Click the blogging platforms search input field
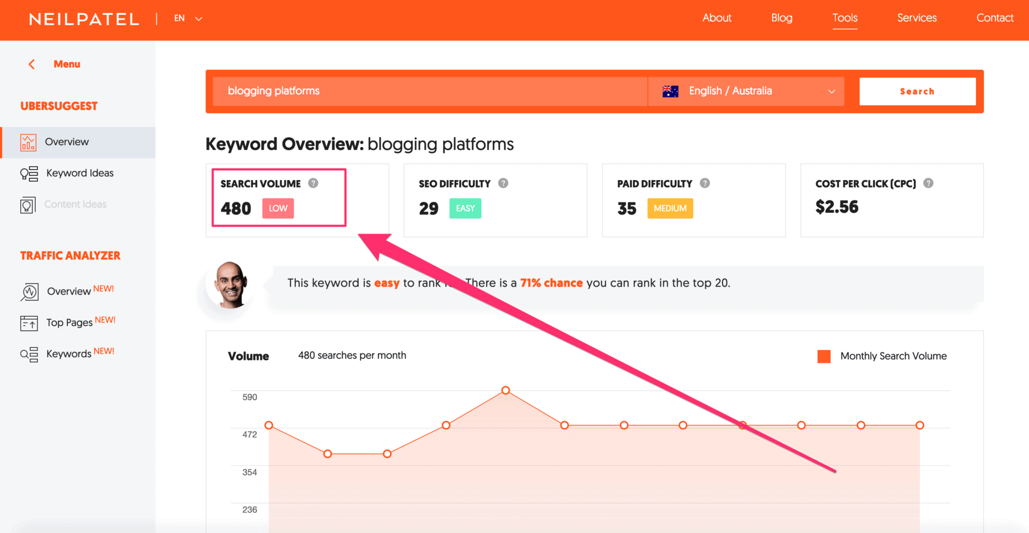 tap(429, 91)
